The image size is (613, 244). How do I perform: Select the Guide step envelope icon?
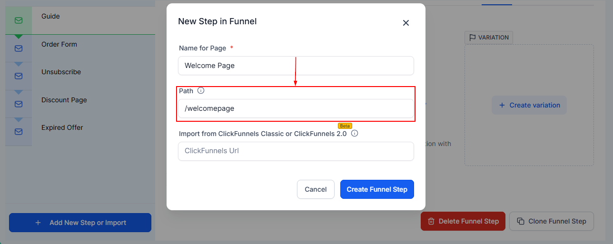19,20
